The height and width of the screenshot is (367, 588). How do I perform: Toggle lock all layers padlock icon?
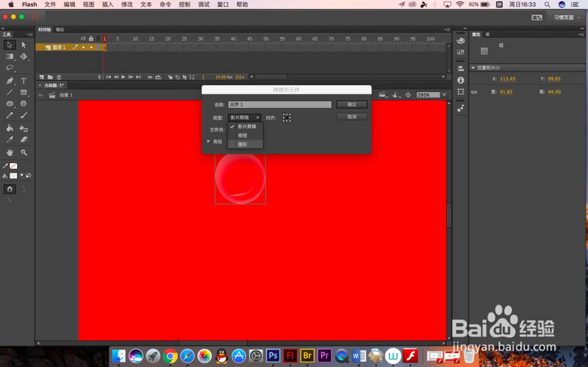pyautogui.click(x=91, y=39)
